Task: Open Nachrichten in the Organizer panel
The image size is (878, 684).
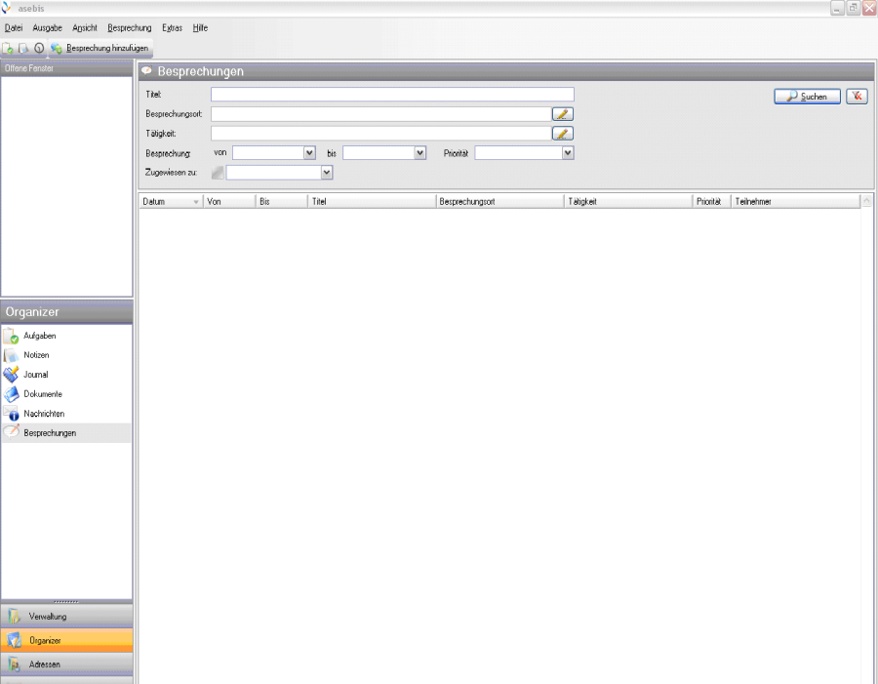Action: coord(44,414)
